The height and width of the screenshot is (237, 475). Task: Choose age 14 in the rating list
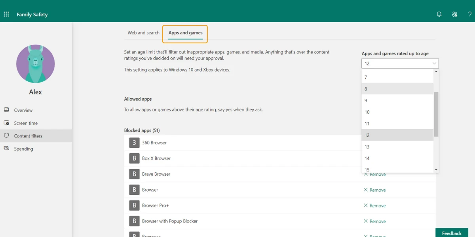click(397, 158)
